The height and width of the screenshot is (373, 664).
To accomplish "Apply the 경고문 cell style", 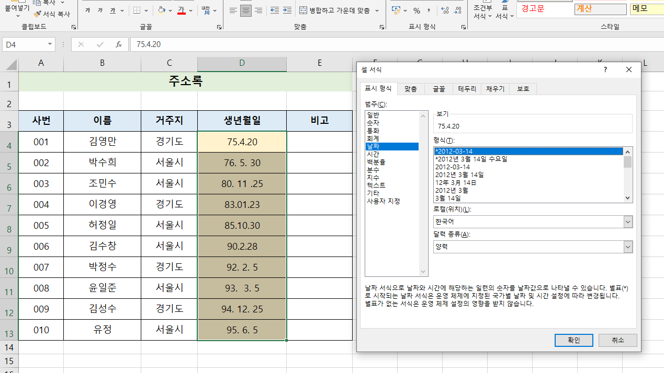I will 545,8.
